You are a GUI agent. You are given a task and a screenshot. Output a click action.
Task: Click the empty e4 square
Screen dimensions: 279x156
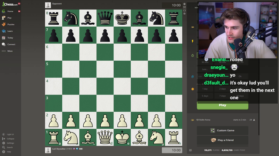[122, 86]
